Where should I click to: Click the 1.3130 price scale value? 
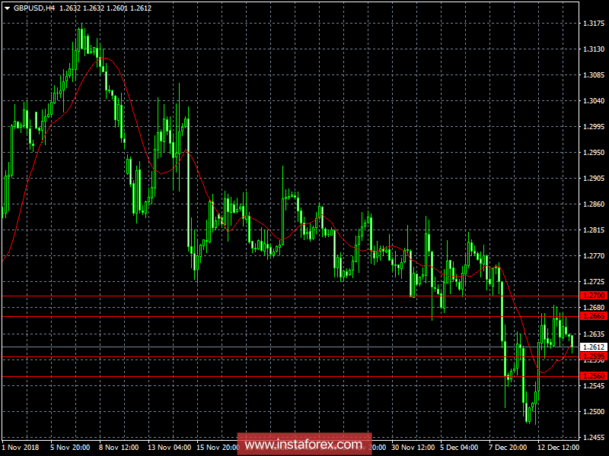[x=594, y=49]
